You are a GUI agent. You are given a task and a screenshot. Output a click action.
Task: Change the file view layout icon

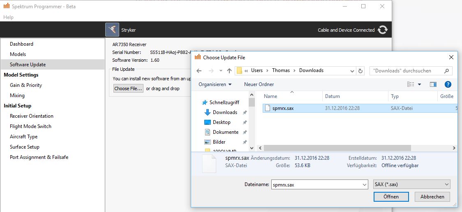coord(411,84)
